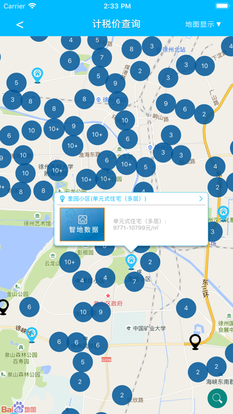
Task: Open cluster 5 left of G206 marker
Action: [x=83, y=362]
